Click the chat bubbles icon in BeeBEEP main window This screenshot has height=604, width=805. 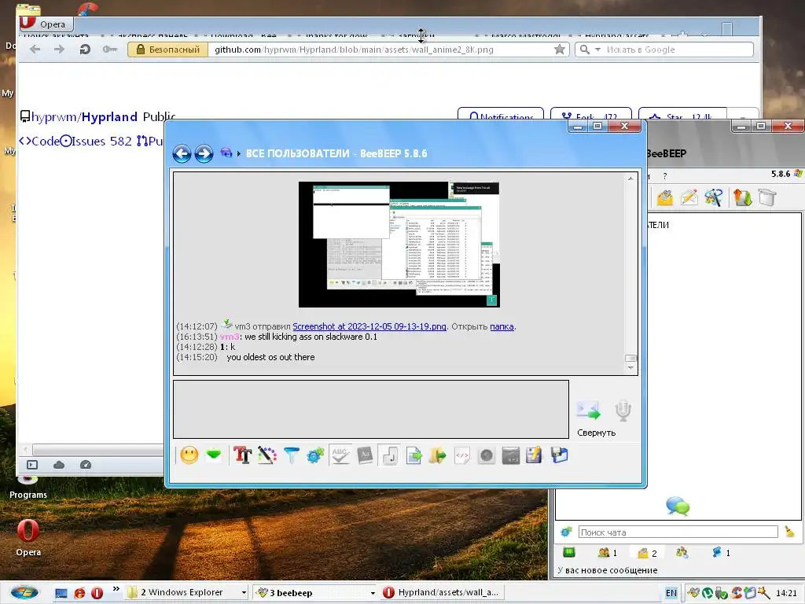678,506
